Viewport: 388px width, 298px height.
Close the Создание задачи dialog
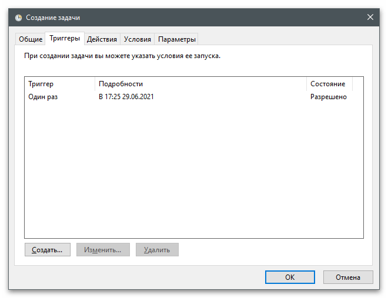click(370, 17)
